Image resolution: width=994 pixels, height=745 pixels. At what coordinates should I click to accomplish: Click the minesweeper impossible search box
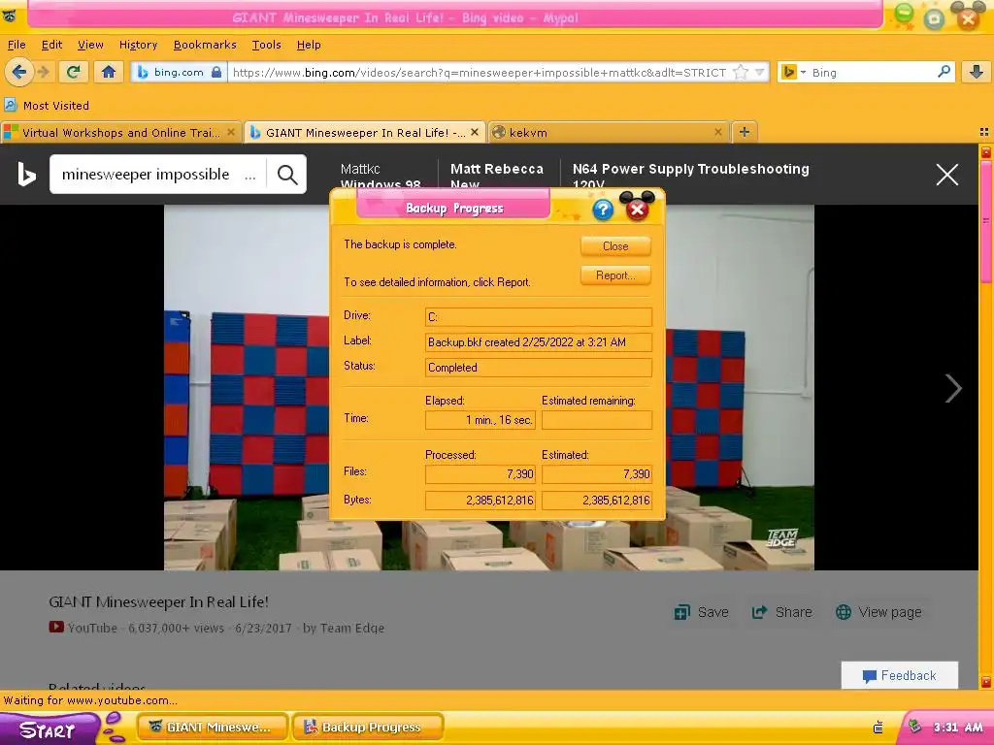(157, 175)
